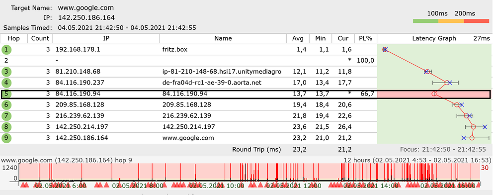Select the hop 2 row number
This screenshot has height=195, width=496.
pos(6,61)
